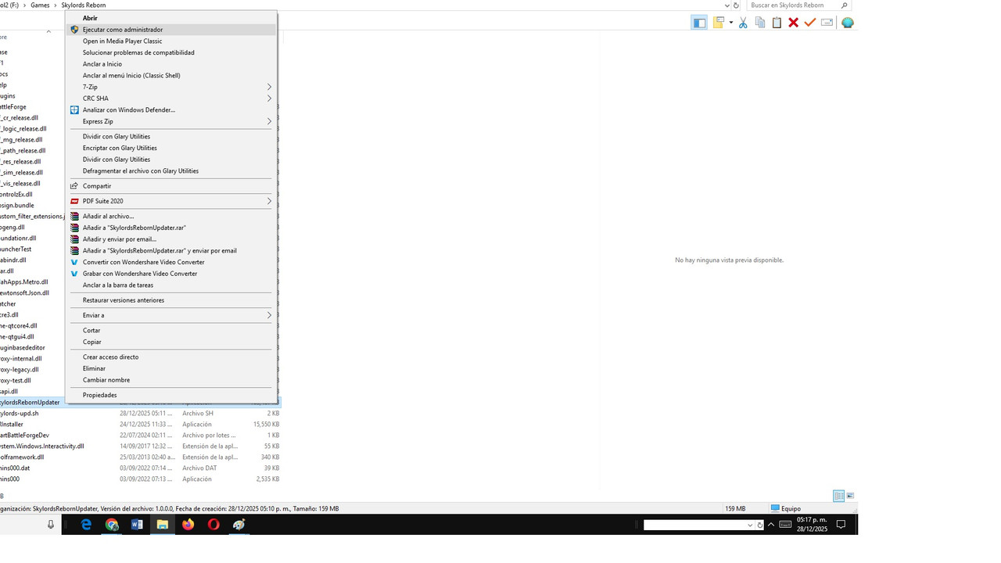The width and height of the screenshot is (1001, 563).
Task: Open Google Chrome from the taskbar
Action: tap(112, 525)
